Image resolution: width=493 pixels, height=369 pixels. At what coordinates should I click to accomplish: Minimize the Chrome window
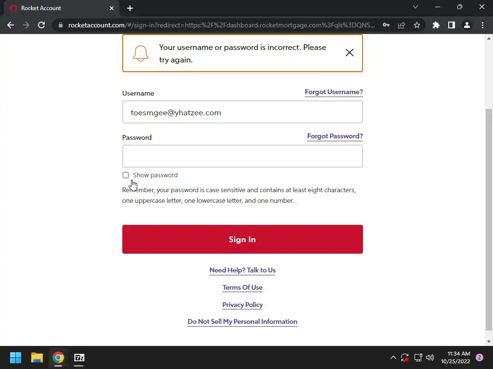(x=438, y=7)
